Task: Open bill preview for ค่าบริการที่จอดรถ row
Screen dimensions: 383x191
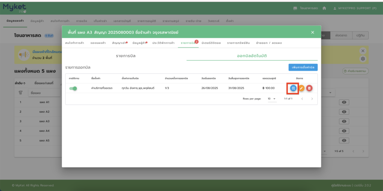Action: click(x=293, y=88)
